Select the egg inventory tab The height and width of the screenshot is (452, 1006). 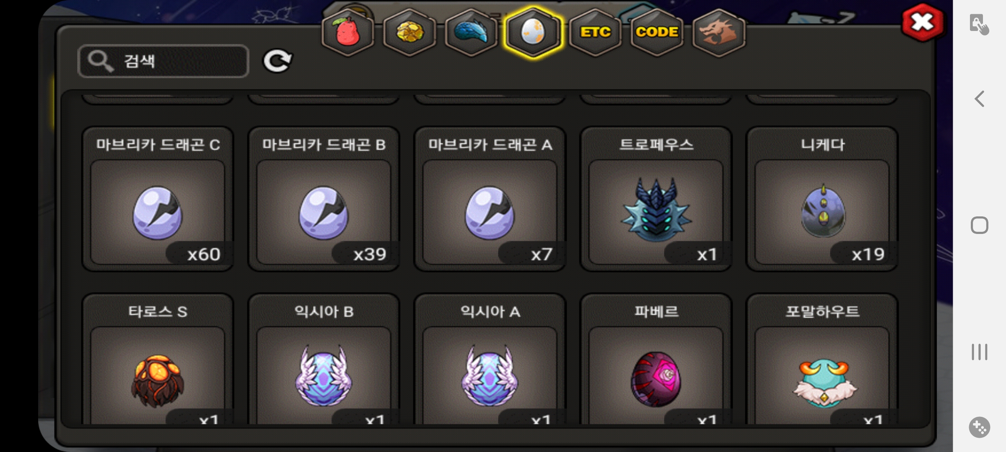pos(533,33)
